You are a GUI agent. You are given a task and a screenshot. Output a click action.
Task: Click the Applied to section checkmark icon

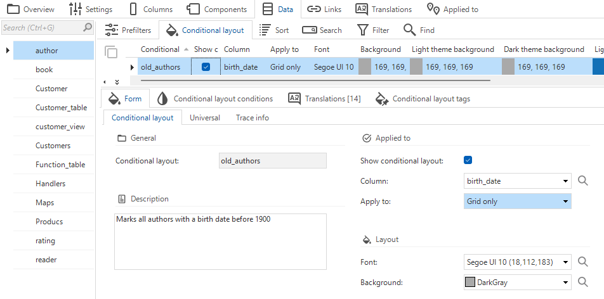367,138
